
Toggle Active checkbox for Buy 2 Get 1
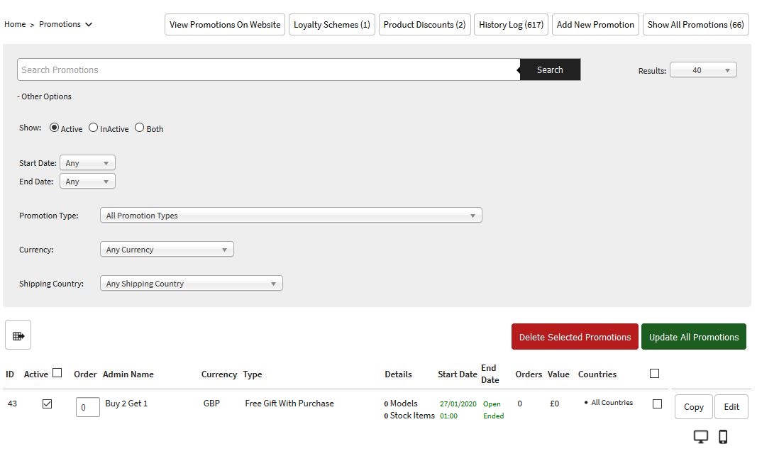[x=48, y=404]
